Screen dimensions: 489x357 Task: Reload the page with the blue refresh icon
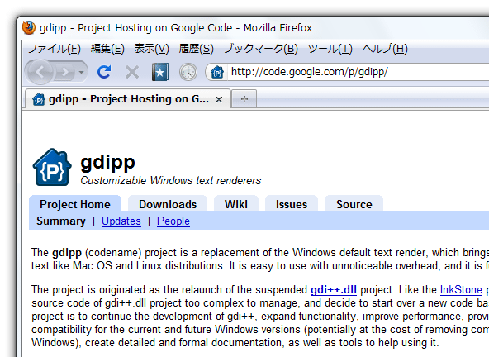click(x=104, y=72)
